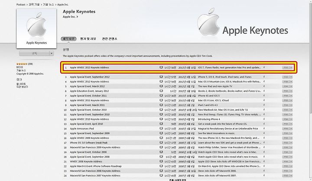The height and width of the screenshot is (181, 312).
Task: Click video icon for Apple Announces iPad row
Action: pos(161,129)
